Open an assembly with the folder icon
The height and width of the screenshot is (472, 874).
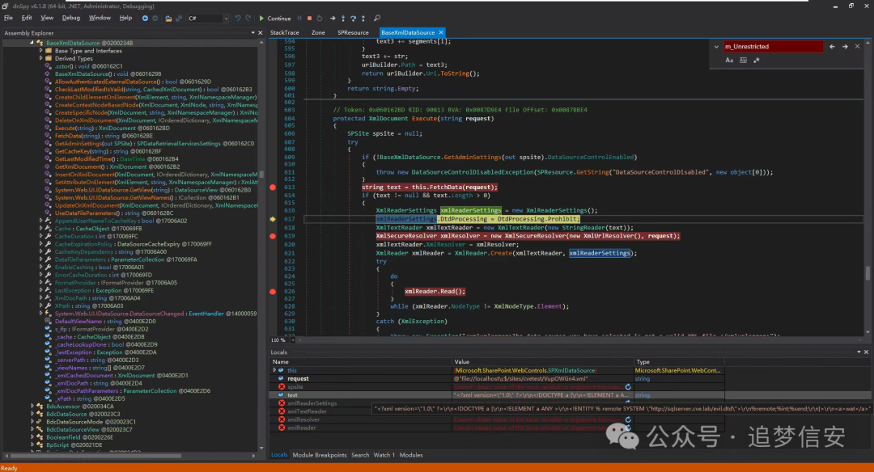(x=168, y=19)
